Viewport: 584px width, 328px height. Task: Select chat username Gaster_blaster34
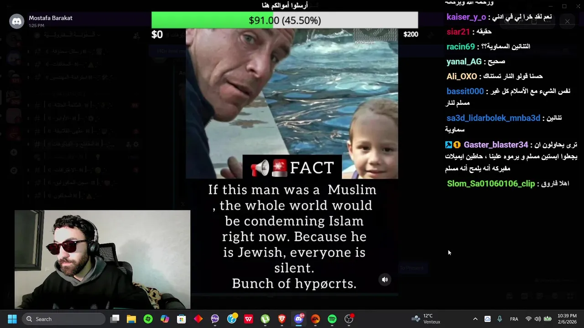[495, 145]
